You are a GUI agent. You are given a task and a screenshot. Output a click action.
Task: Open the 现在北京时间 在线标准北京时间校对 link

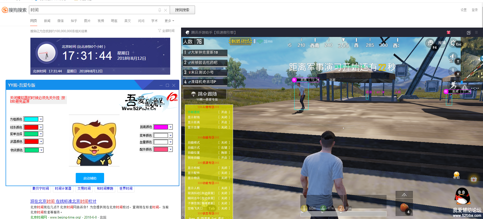(63, 201)
